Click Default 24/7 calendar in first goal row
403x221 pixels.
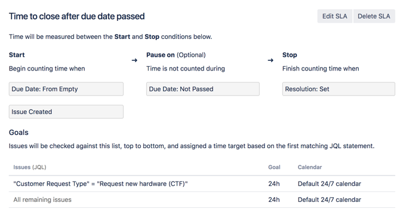click(329, 184)
